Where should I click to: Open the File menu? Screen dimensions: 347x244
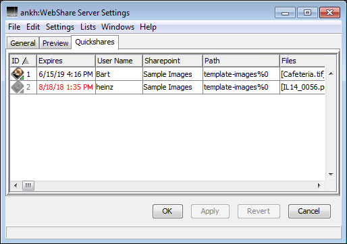coord(14,27)
